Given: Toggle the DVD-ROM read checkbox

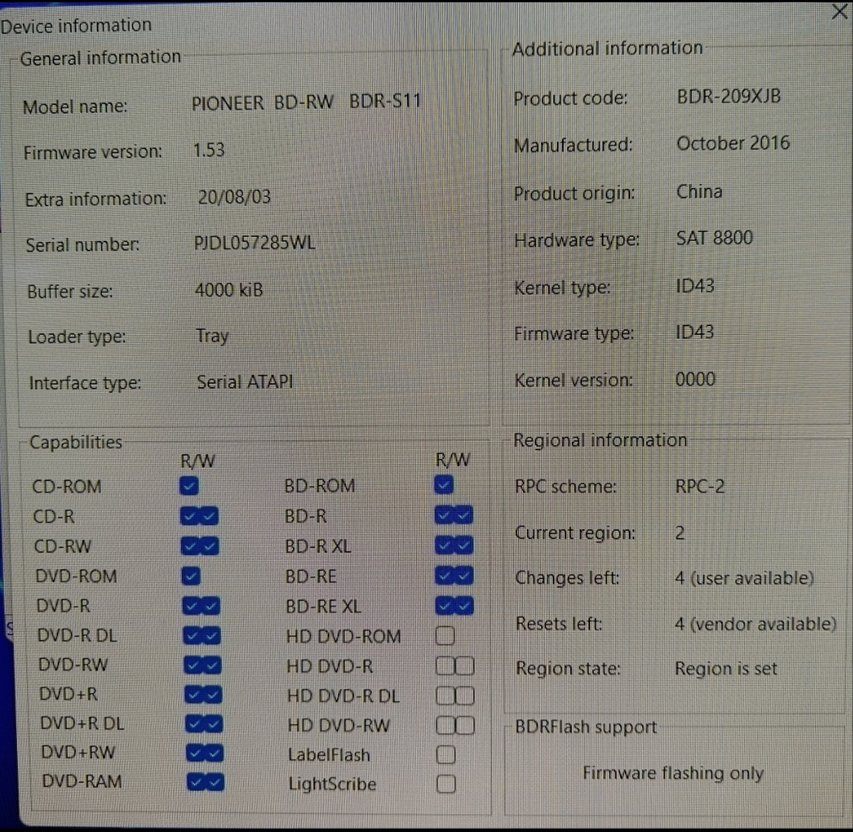Looking at the screenshot, I should [191, 576].
